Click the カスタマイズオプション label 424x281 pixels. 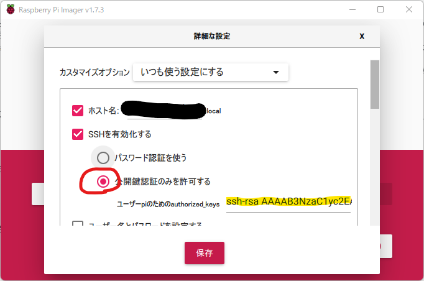[x=94, y=72]
